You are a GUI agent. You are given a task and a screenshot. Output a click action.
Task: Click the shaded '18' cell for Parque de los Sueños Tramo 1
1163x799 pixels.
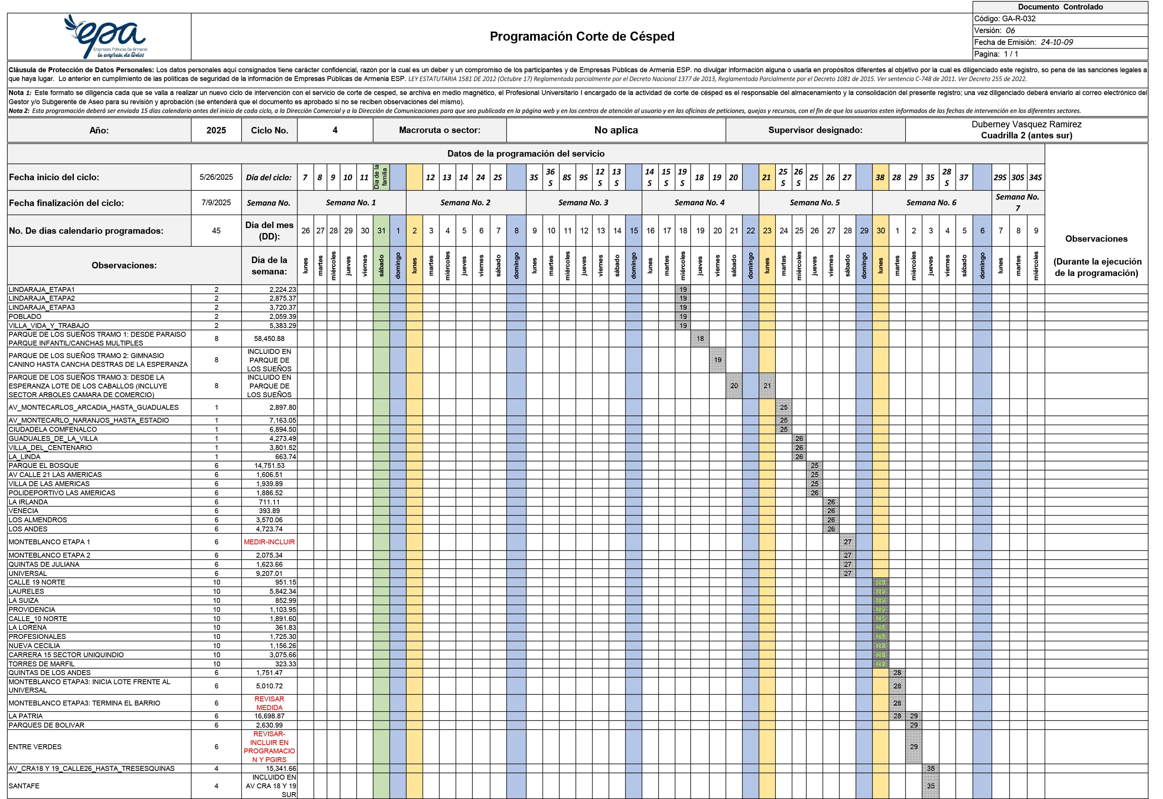point(700,338)
